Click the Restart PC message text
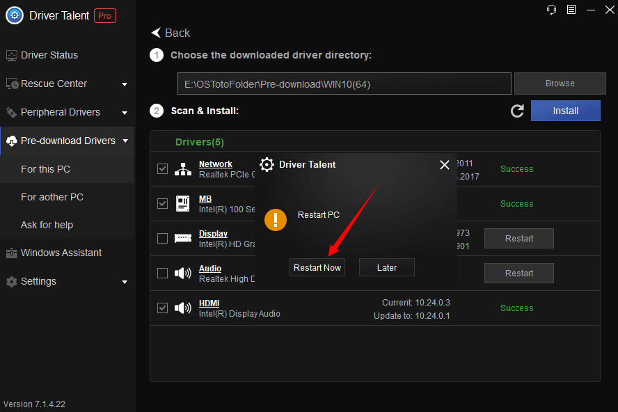Image resolution: width=618 pixels, height=412 pixels. (319, 215)
